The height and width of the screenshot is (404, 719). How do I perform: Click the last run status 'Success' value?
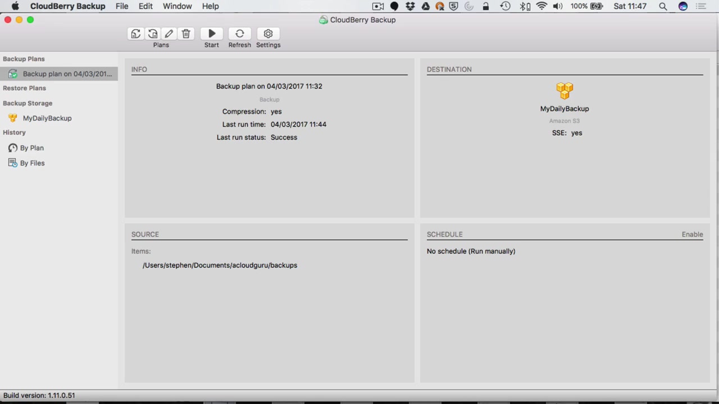pyautogui.click(x=284, y=137)
